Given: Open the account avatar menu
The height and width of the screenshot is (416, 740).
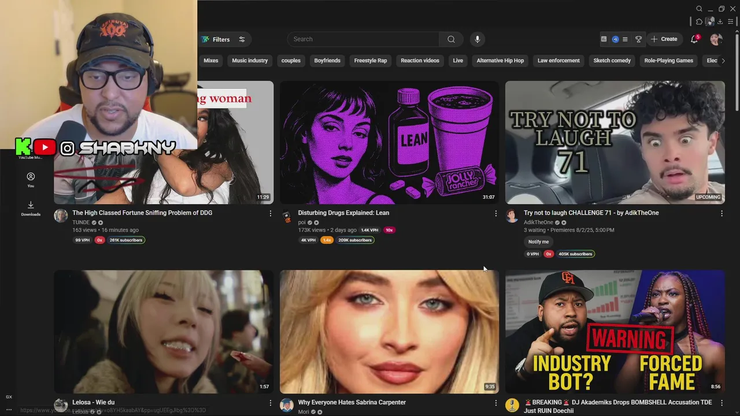Looking at the screenshot, I should [716, 39].
